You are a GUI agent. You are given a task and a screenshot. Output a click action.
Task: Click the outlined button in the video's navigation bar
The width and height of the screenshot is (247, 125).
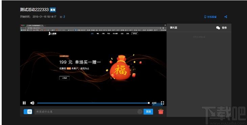click(135, 33)
